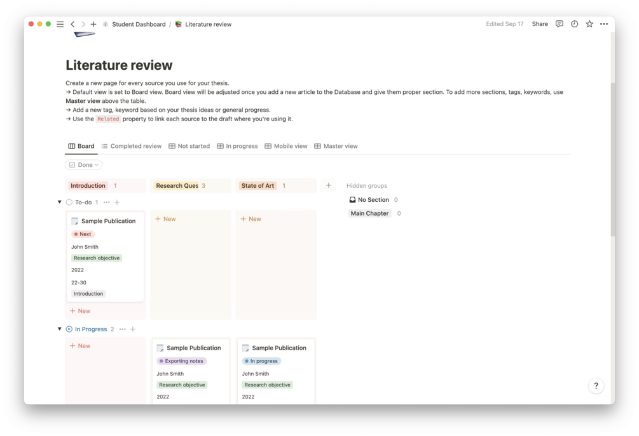Click the plus icon to add a new page in the top bar
The width and height of the screenshot is (639, 436).
click(93, 24)
